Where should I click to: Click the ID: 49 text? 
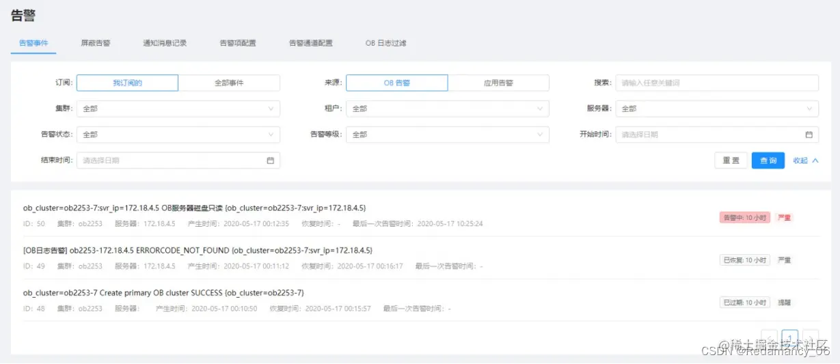click(x=34, y=266)
